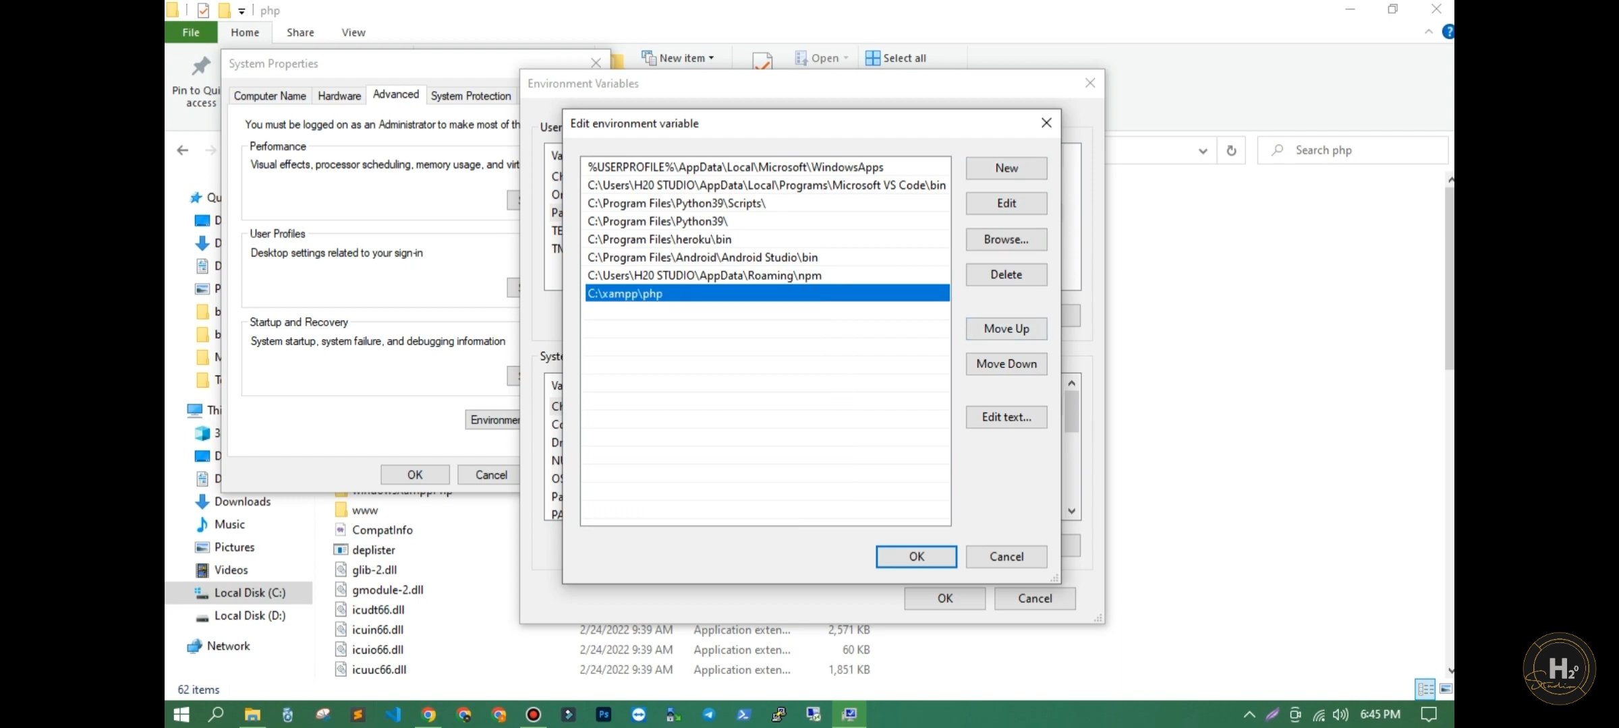Select the Advanced tab in System Properties
The width and height of the screenshot is (1619, 728).
pyautogui.click(x=396, y=94)
